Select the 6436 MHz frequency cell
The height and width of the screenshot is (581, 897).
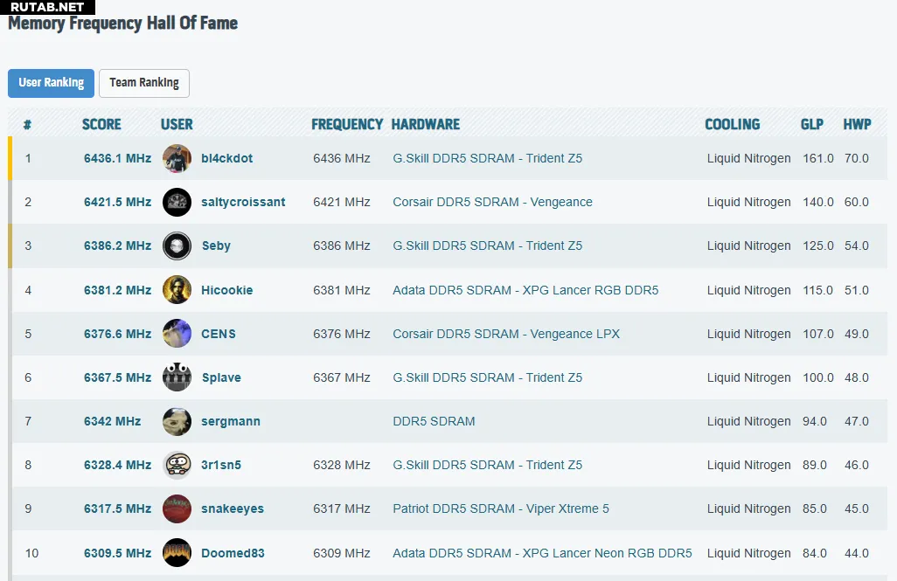[342, 158]
